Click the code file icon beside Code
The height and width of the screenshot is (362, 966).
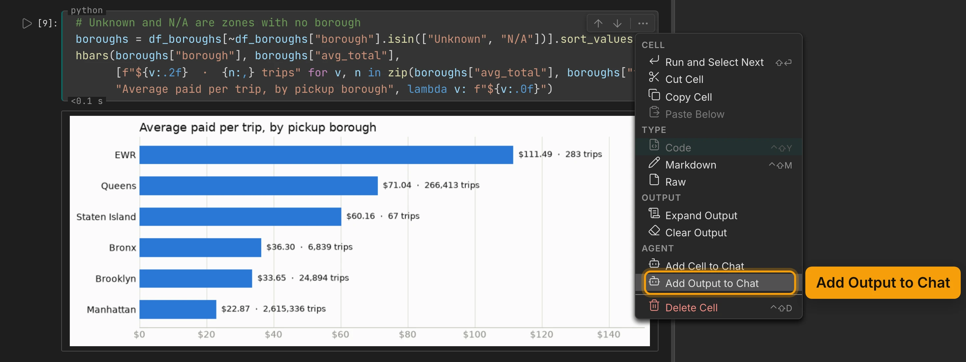[654, 145]
